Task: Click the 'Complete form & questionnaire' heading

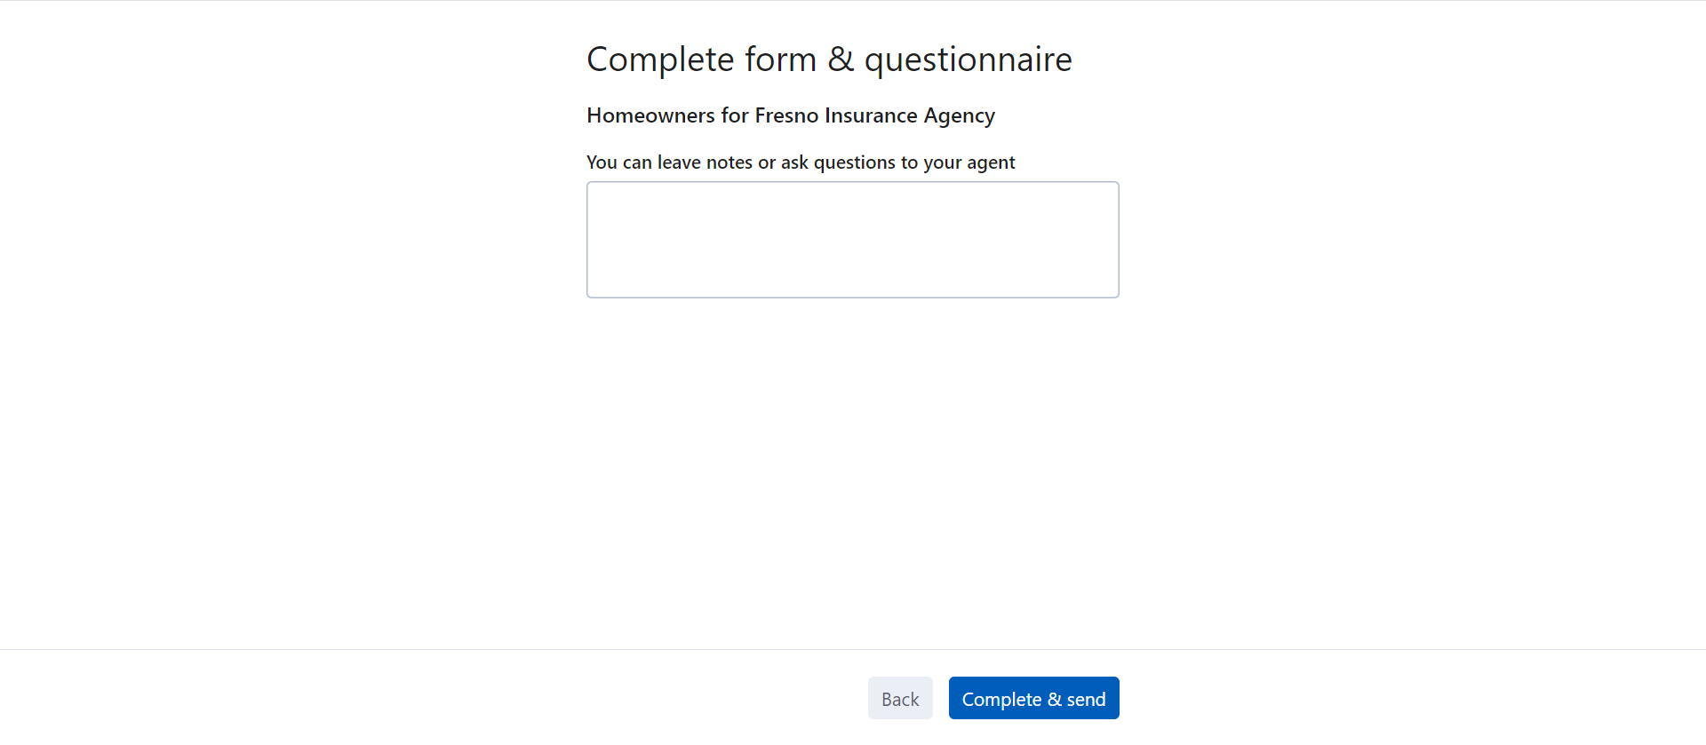Action: click(x=828, y=59)
